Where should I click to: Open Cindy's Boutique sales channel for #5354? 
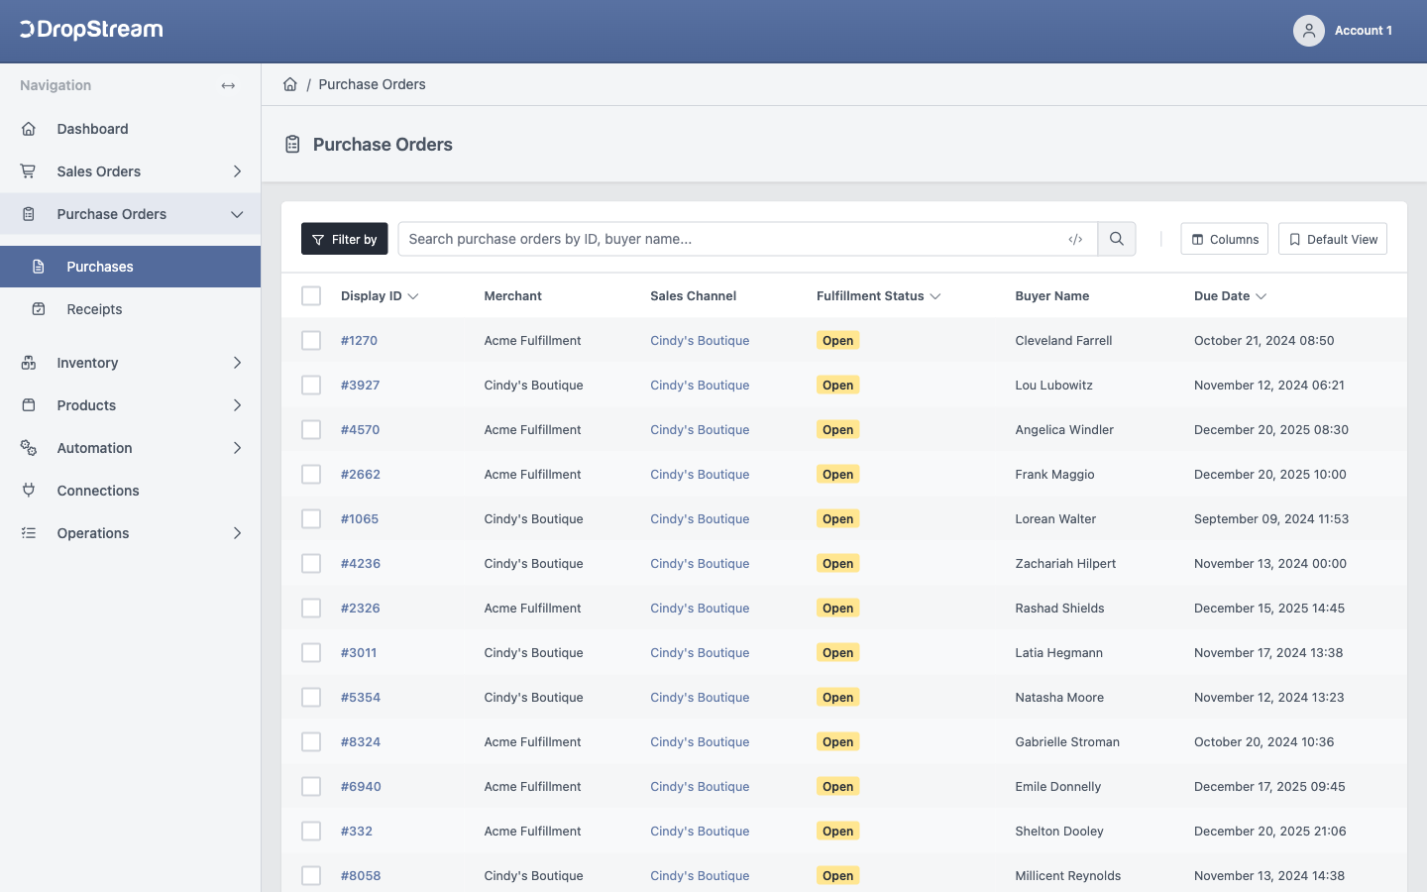(x=700, y=697)
